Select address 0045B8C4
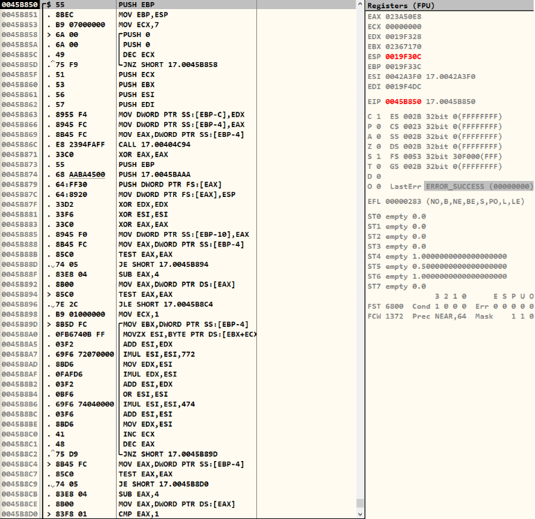Viewport: 535px width, 519px height. [20, 464]
